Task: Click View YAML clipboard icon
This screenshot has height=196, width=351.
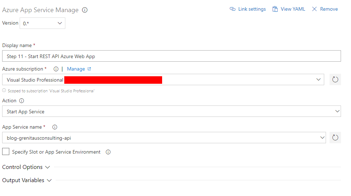Action: (275, 9)
